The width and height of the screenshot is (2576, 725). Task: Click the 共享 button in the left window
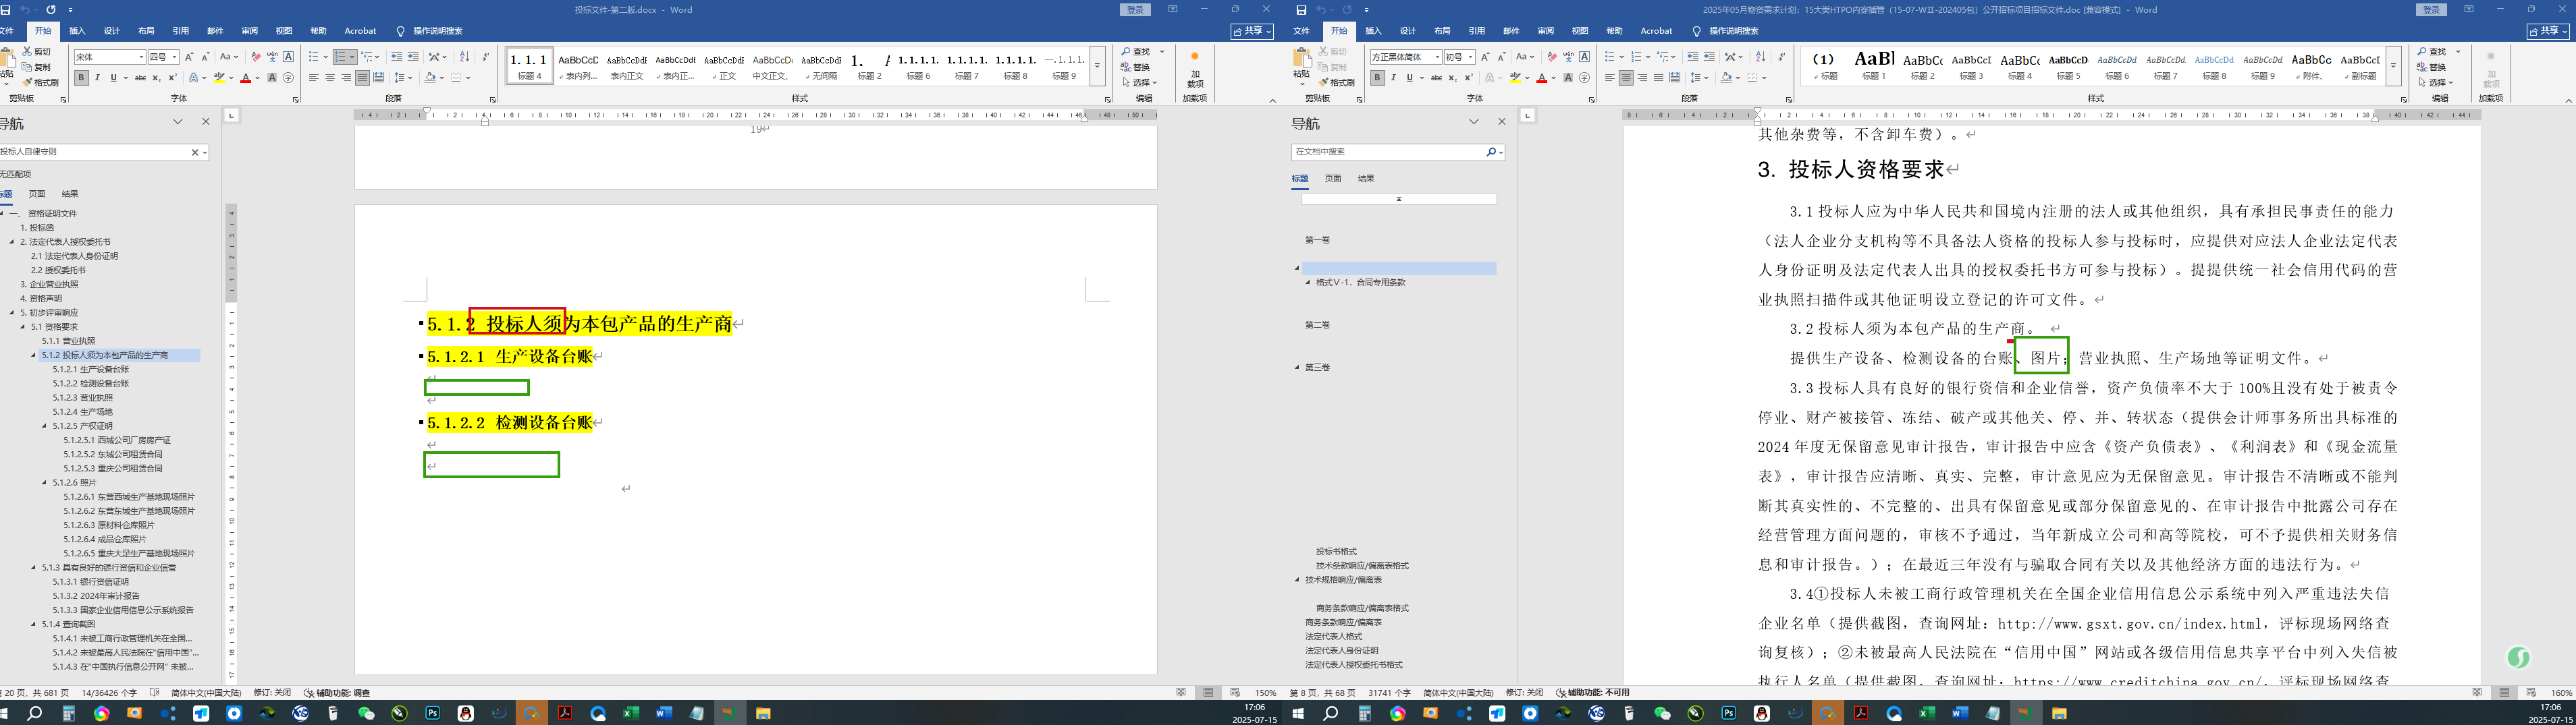[1251, 31]
